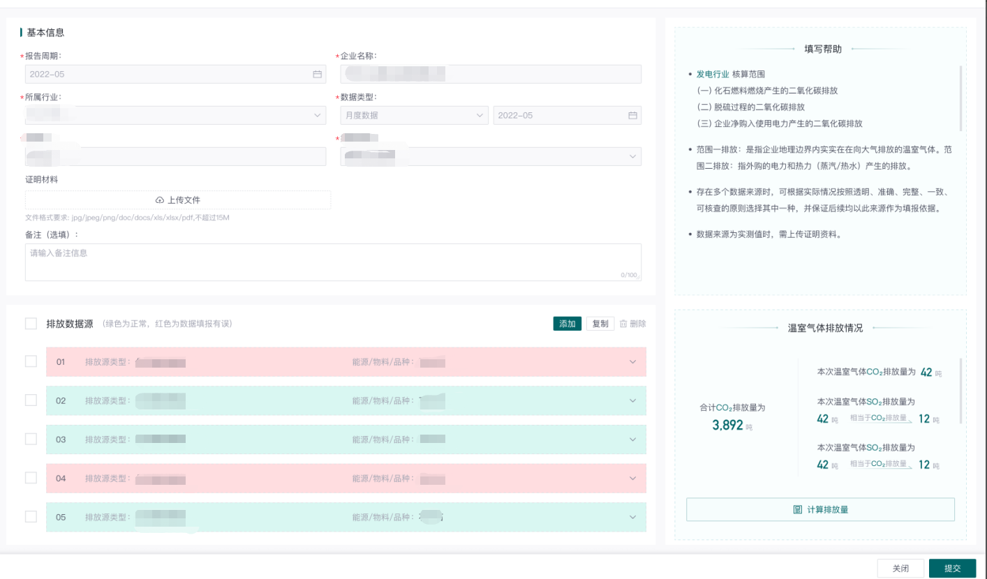Click help line (二) 脱硫过程的二氧化碳排放
The width and height of the screenshot is (987, 579).
point(750,107)
